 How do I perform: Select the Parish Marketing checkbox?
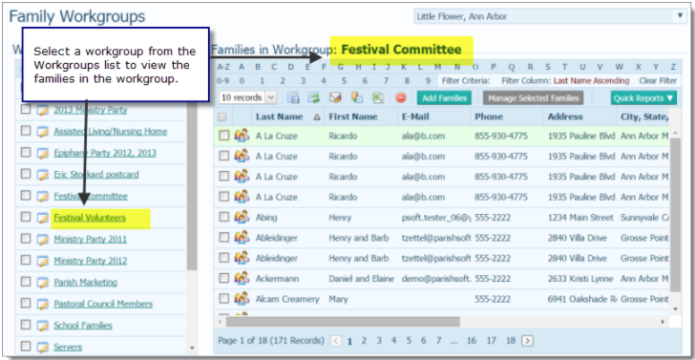pyautogui.click(x=26, y=282)
